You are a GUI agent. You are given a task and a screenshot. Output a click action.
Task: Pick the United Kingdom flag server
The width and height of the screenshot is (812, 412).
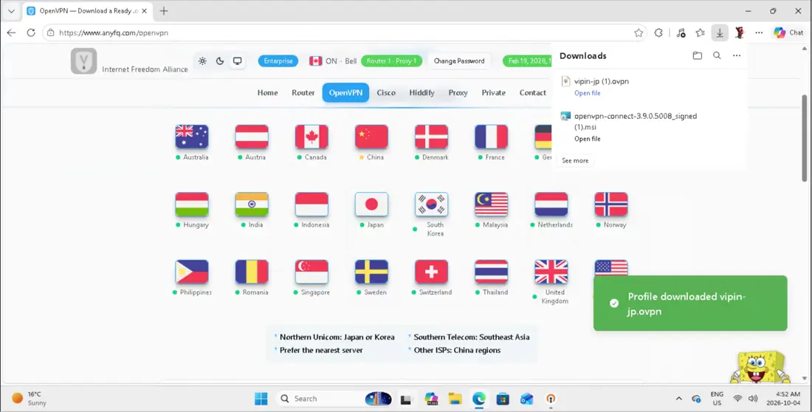click(x=551, y=272)
